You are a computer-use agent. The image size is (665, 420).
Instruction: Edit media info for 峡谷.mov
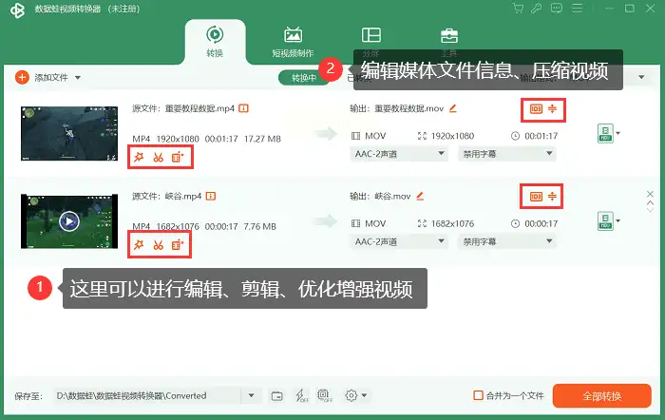click(536, 197)
